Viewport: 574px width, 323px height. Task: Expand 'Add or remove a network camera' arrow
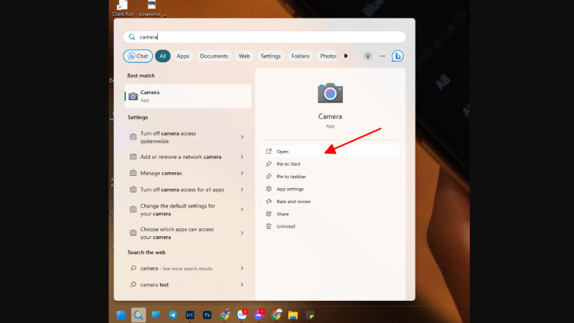(x=242, y=156)
